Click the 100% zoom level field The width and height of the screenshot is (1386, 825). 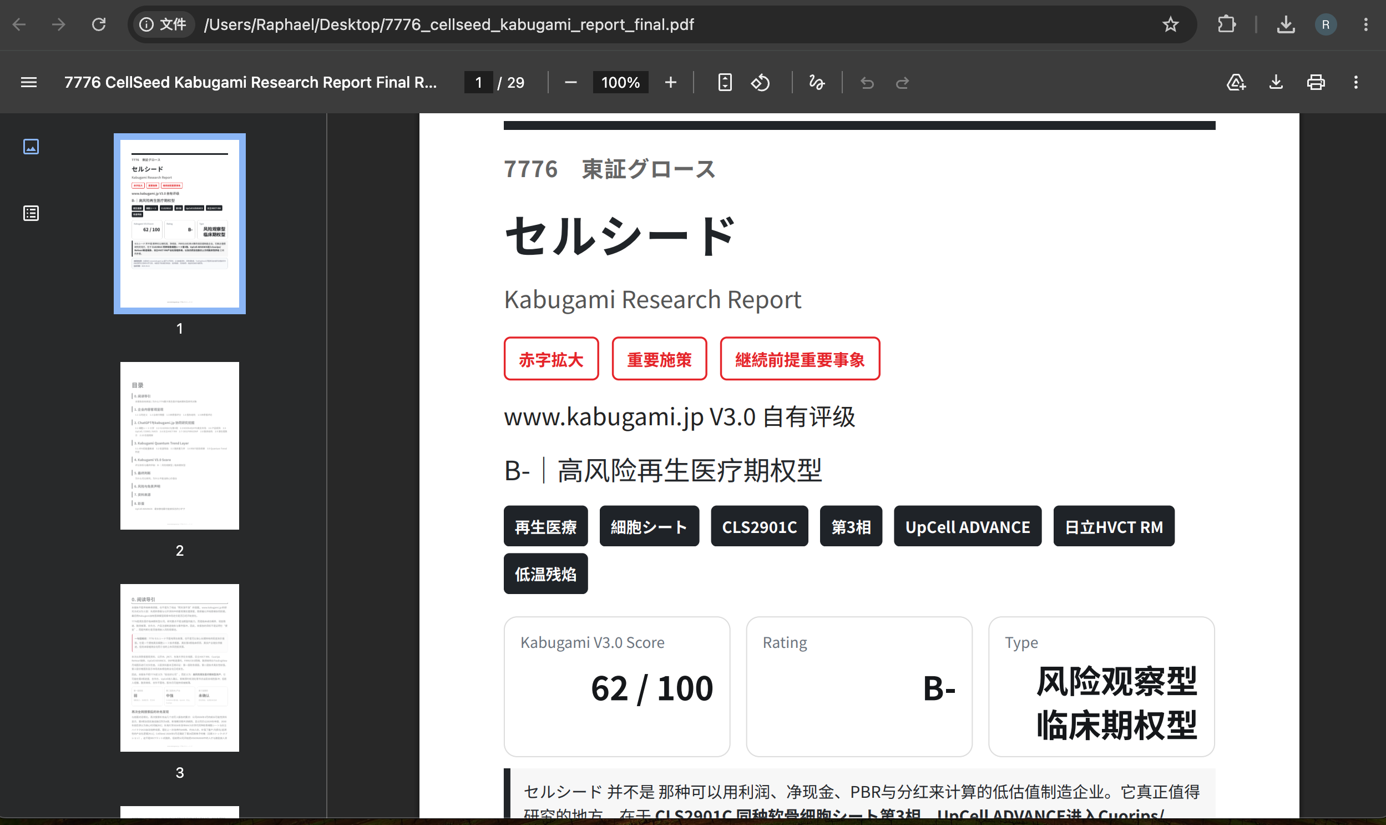click(x=620, y=82)
